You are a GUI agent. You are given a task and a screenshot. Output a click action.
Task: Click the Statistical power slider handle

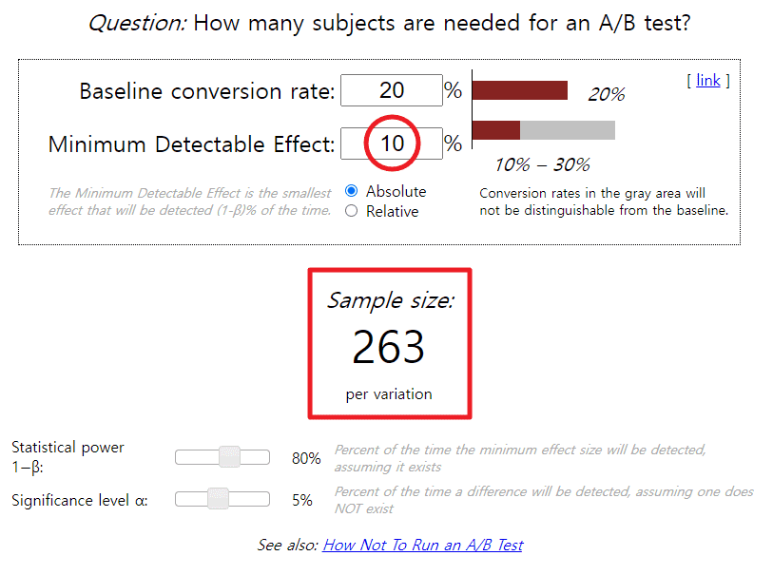(229, 457)
